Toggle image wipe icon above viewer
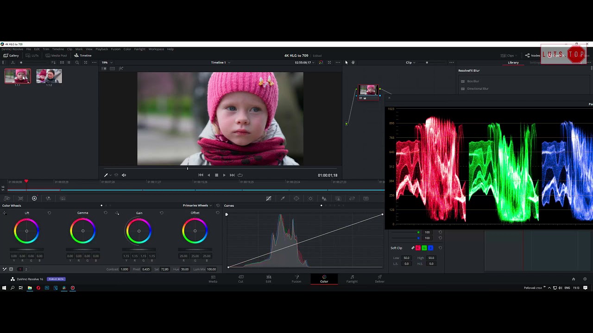The image size is (593, 333). (104, 68)
